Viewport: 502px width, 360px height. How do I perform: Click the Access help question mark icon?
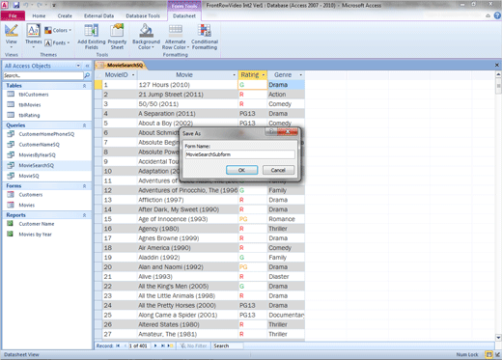click(x=497, y=15)
